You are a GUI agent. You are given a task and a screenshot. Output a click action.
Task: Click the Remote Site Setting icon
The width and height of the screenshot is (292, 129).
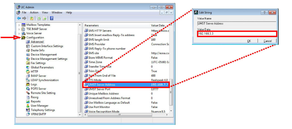pos(28,93)
